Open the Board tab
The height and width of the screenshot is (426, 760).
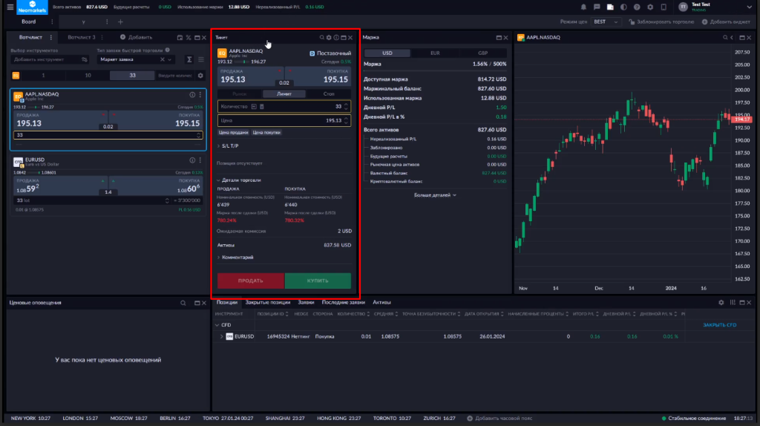click(29, 22)
